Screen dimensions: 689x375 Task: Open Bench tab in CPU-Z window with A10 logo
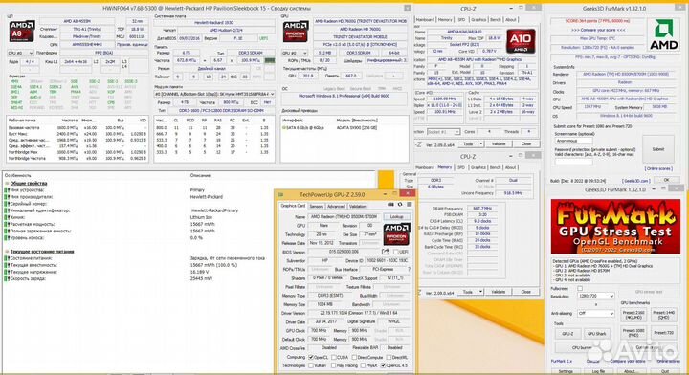pyautogui.click(x=496, y=20)
